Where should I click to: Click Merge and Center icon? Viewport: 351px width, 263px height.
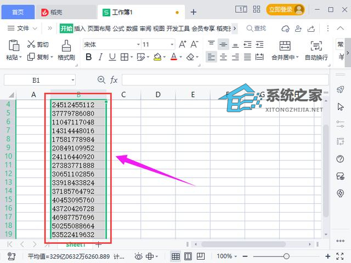pyautogui.click(x=285, y=46)
